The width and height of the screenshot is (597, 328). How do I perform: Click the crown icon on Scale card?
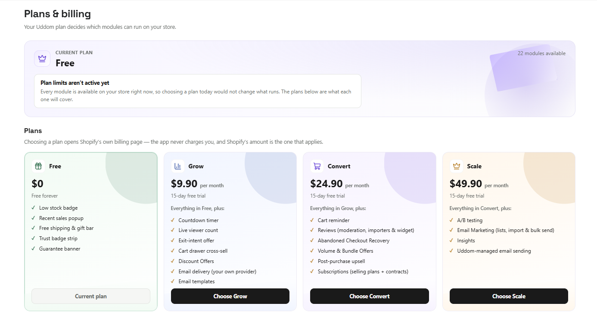tap(456, 166)
